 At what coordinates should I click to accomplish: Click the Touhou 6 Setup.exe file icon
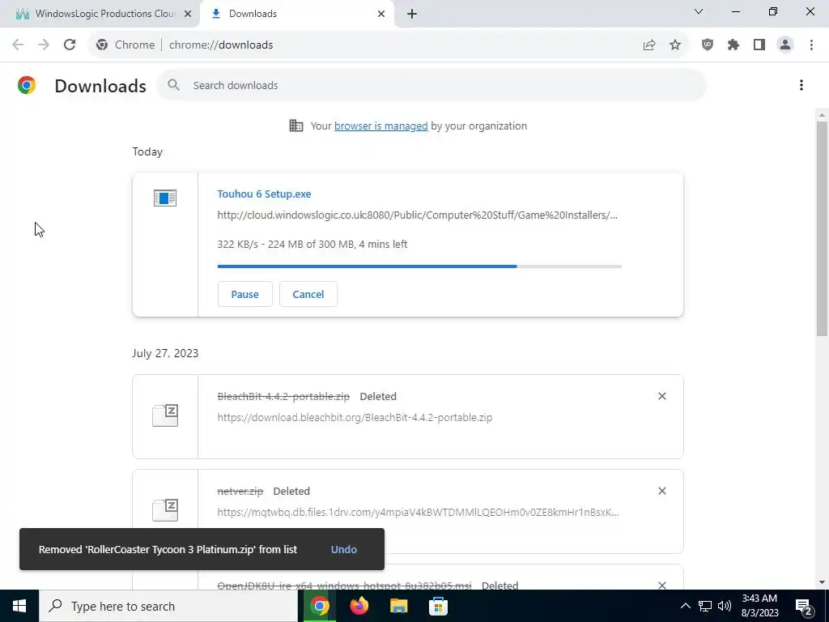point(165,198)
